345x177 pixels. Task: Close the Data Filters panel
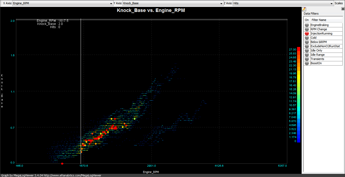click(x=343, y=9)
